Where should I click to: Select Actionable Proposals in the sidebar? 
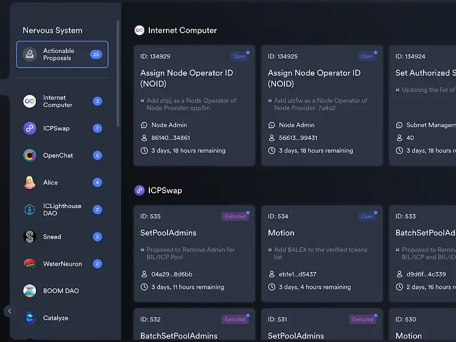[x=62, y=55]
